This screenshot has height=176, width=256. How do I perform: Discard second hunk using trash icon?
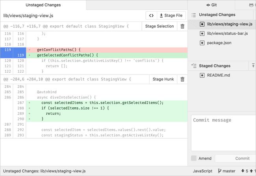pos(182,79)
